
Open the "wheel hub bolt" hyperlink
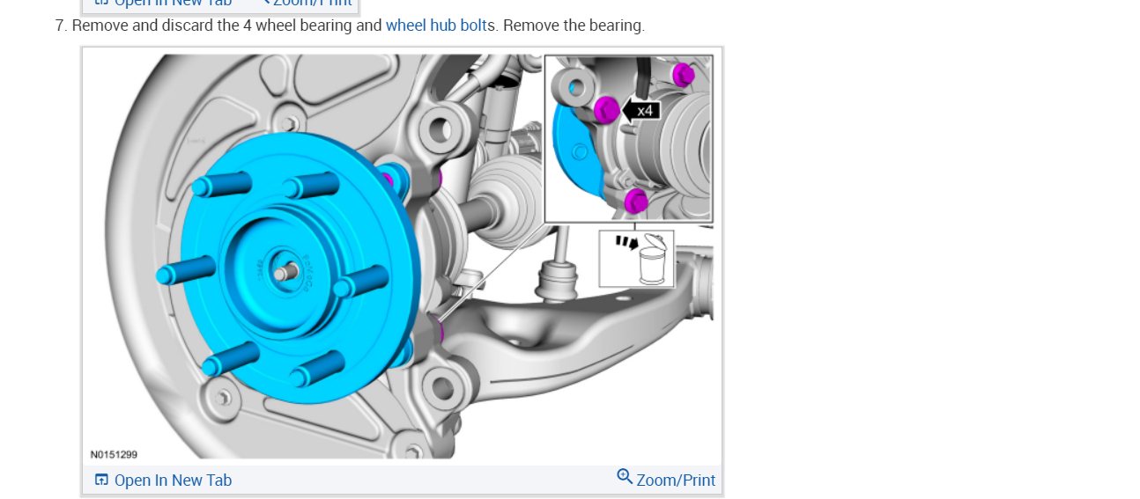[436, 26]
